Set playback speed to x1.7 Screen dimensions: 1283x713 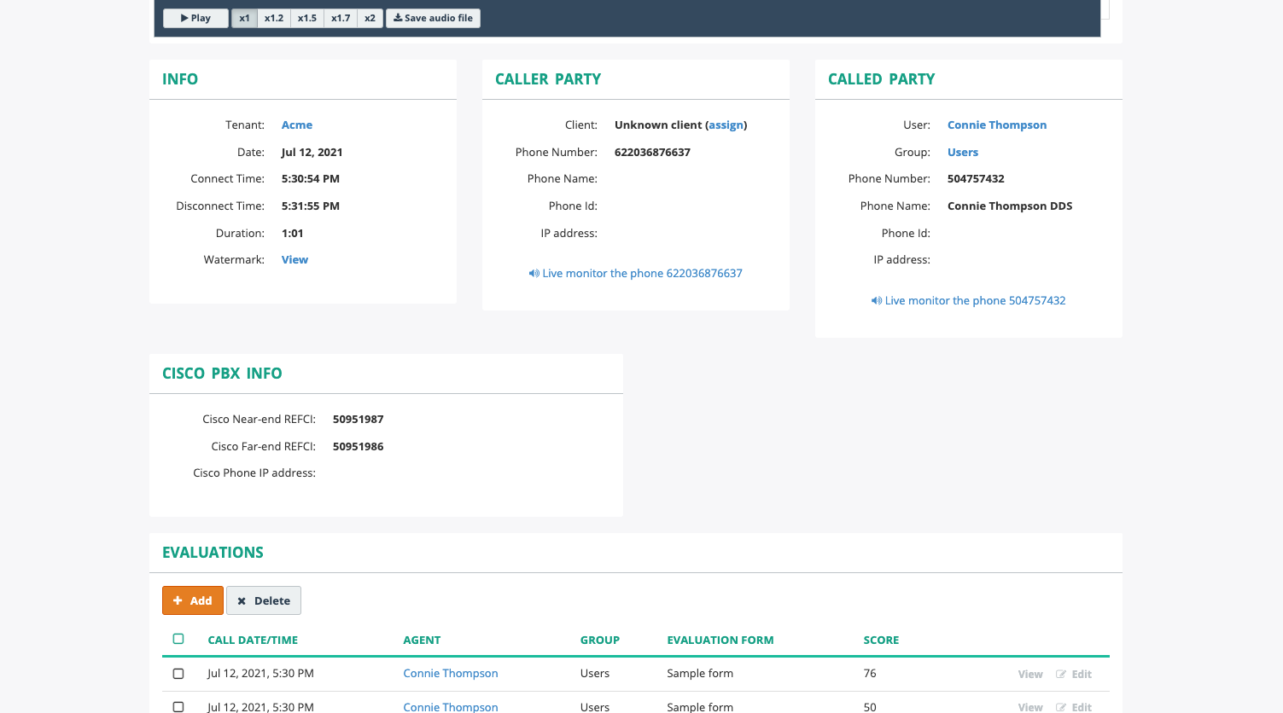pos(341,18)
